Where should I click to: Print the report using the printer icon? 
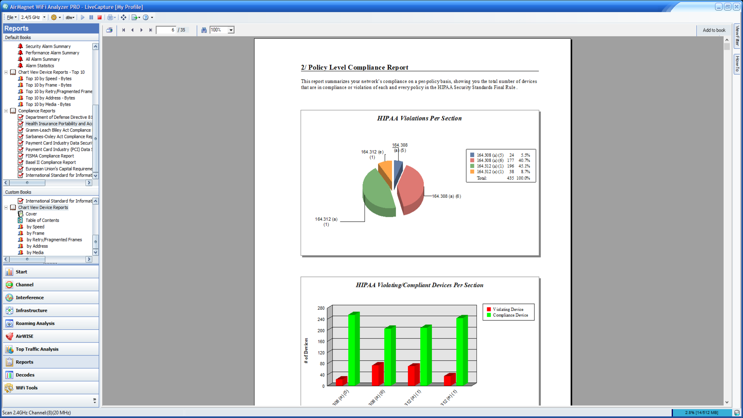pyautogui.click(x=110, y=30)
